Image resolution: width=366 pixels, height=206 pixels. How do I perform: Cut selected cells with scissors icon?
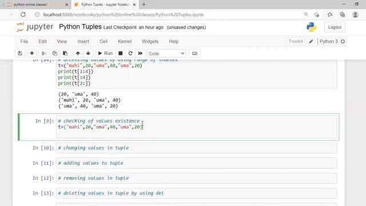pos(44,53)
